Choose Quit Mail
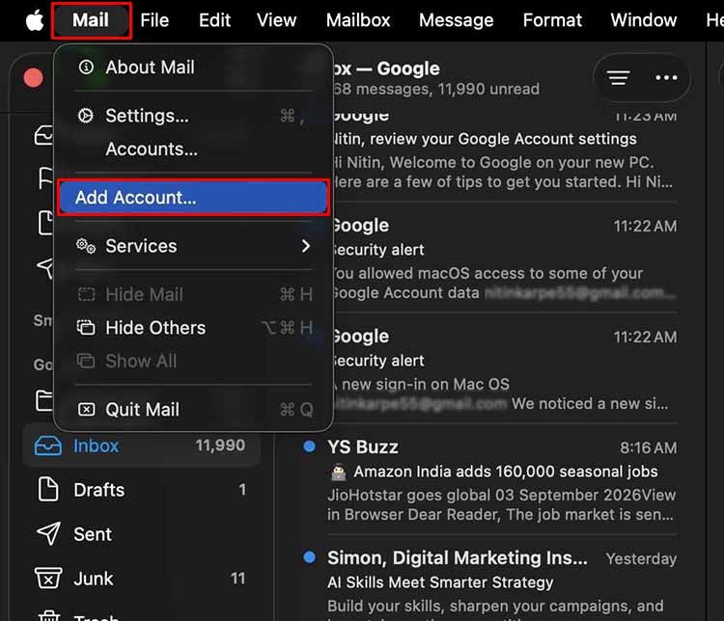The width and height of the screenshot is (724, 621). [x=193, y=409]
